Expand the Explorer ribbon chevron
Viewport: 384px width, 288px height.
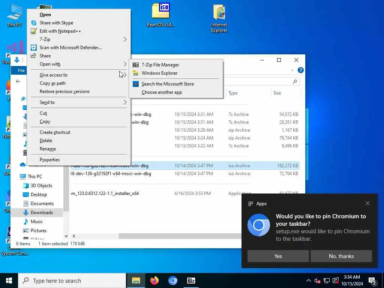[292, 70]
